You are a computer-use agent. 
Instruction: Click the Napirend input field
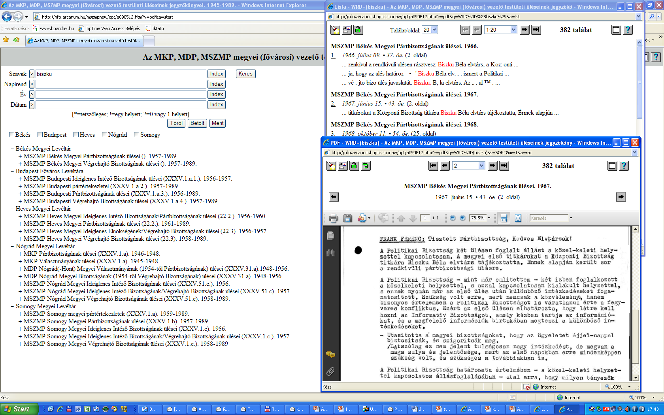coord(121,84)
